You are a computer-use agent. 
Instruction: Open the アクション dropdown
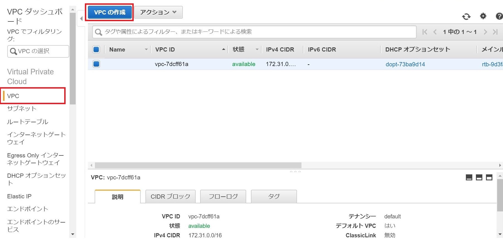(x=158, y=12)
